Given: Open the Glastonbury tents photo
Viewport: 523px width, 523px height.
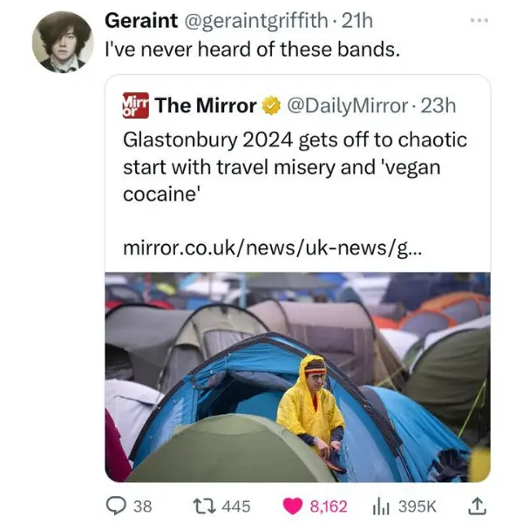Looking at the screenshot, I should tap(296, 377).
